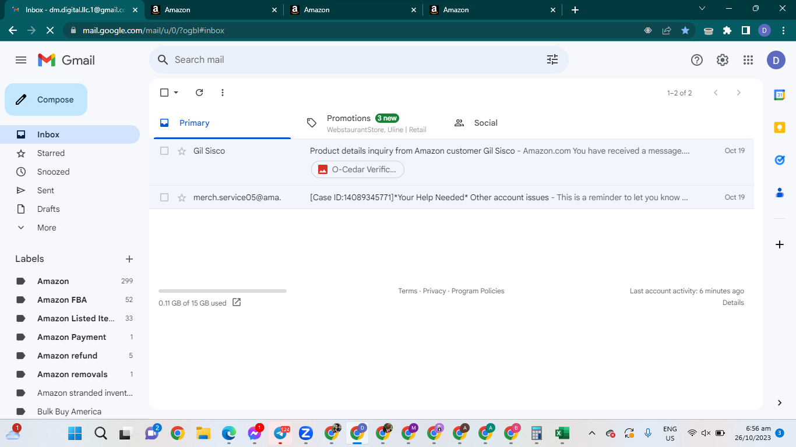Open Telegram from the taskbar
The width and height of the screenshot is (796, 447).
coord(280,433)
